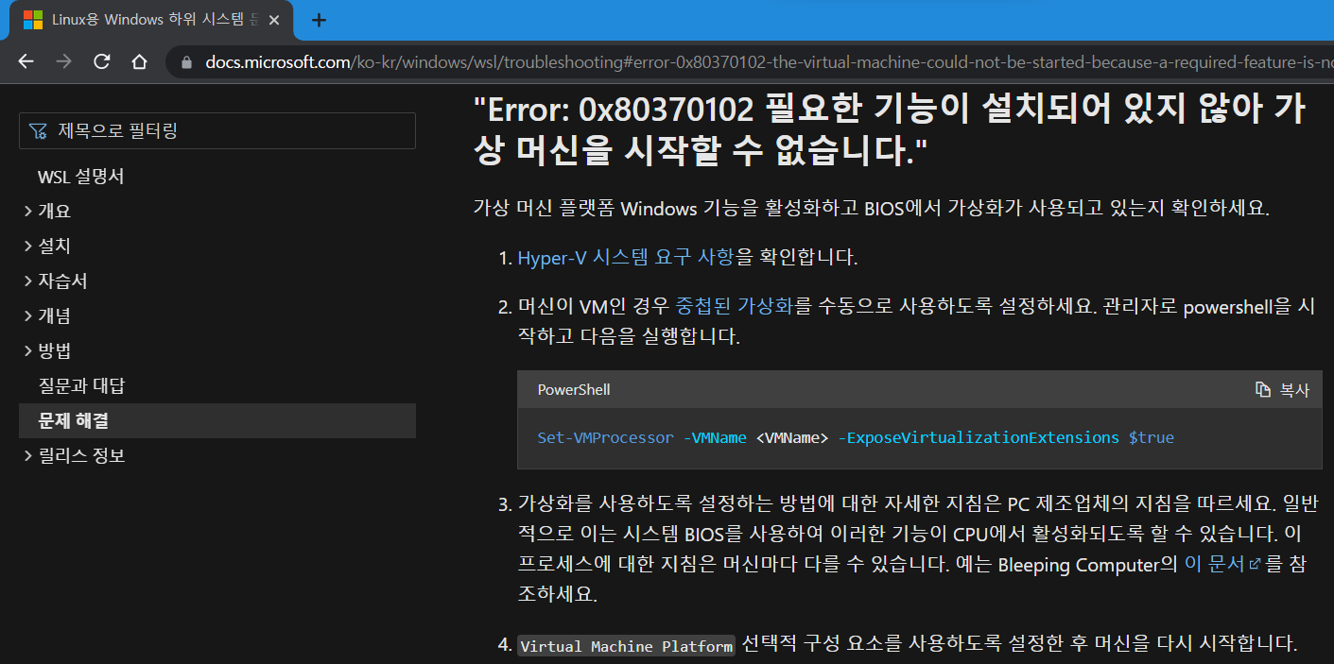Viewport: 1334px width, 664px height.
Task: Open WSL 설명서 in the sidebar
Action: [80, 177]
